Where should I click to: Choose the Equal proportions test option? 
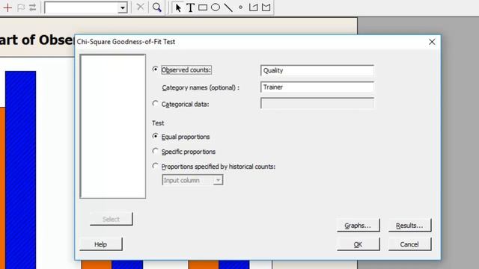click(x=155, y=136)
